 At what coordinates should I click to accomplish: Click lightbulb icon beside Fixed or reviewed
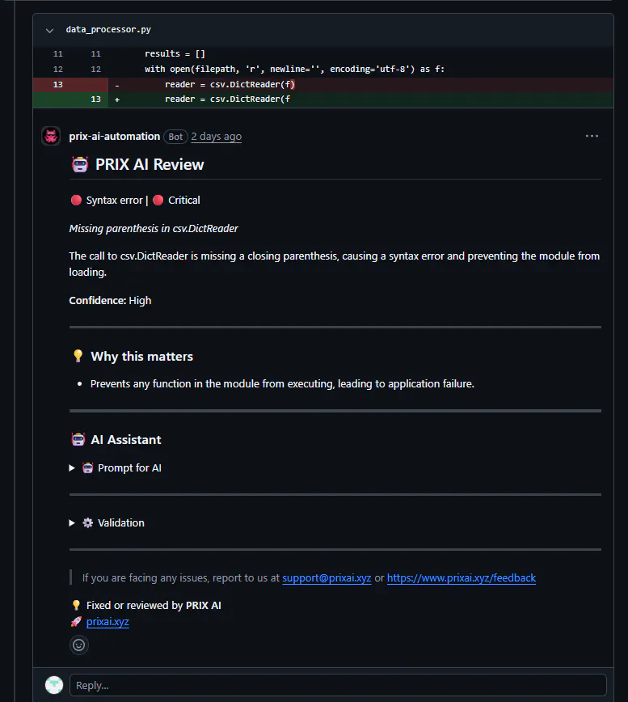tap(76, 605)
